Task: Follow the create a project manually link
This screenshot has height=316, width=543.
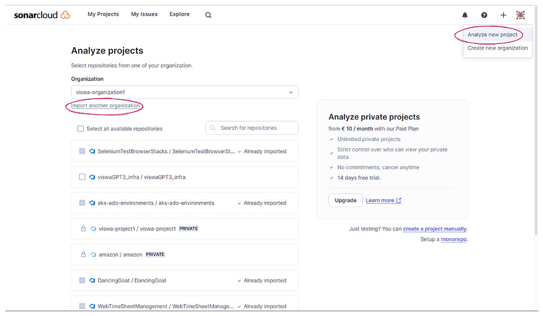Action: pos(434,229)
